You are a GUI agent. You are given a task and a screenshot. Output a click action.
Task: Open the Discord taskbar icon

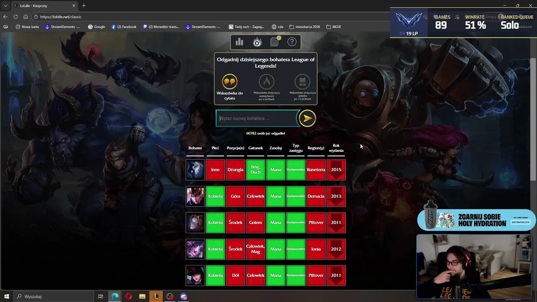(183, 297)
